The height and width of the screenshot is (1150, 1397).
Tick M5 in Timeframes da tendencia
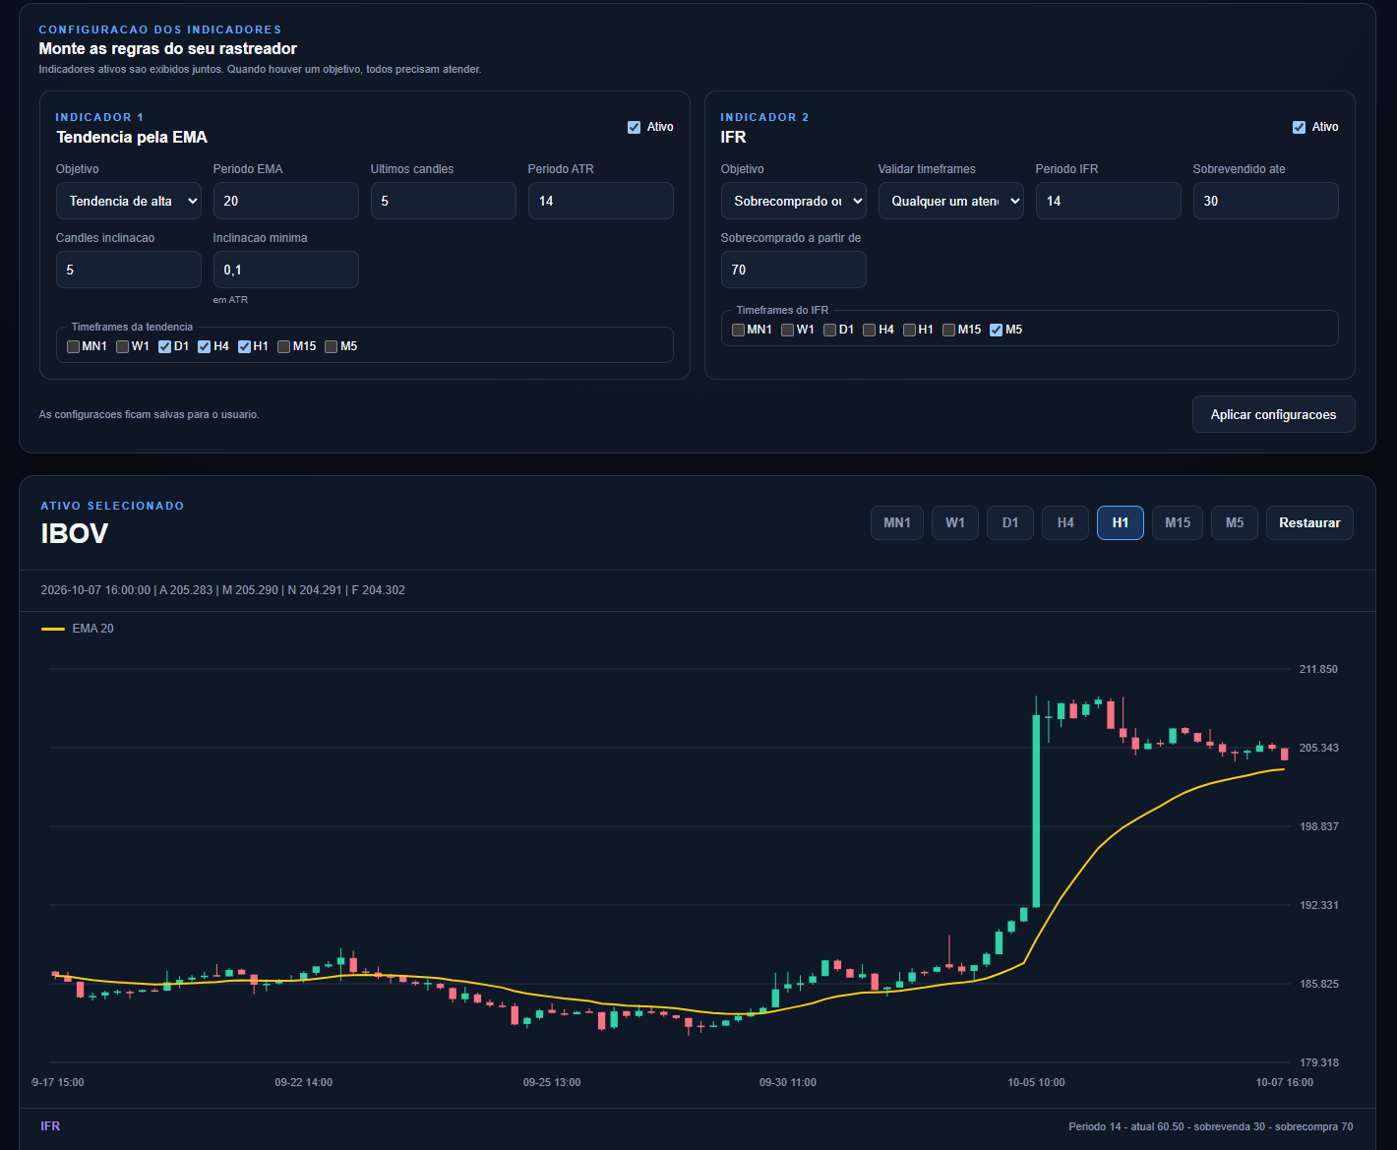331,346
